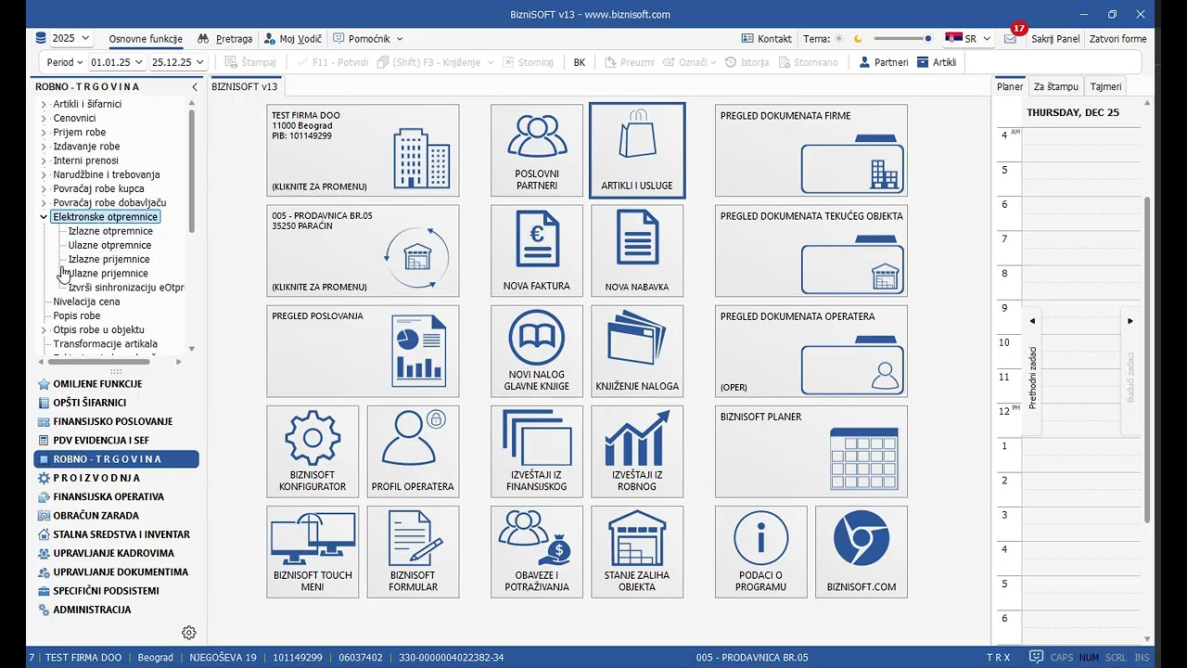1187x668 pixels.
Task: Switch to light theme sun icon
Action: [839, 39]
